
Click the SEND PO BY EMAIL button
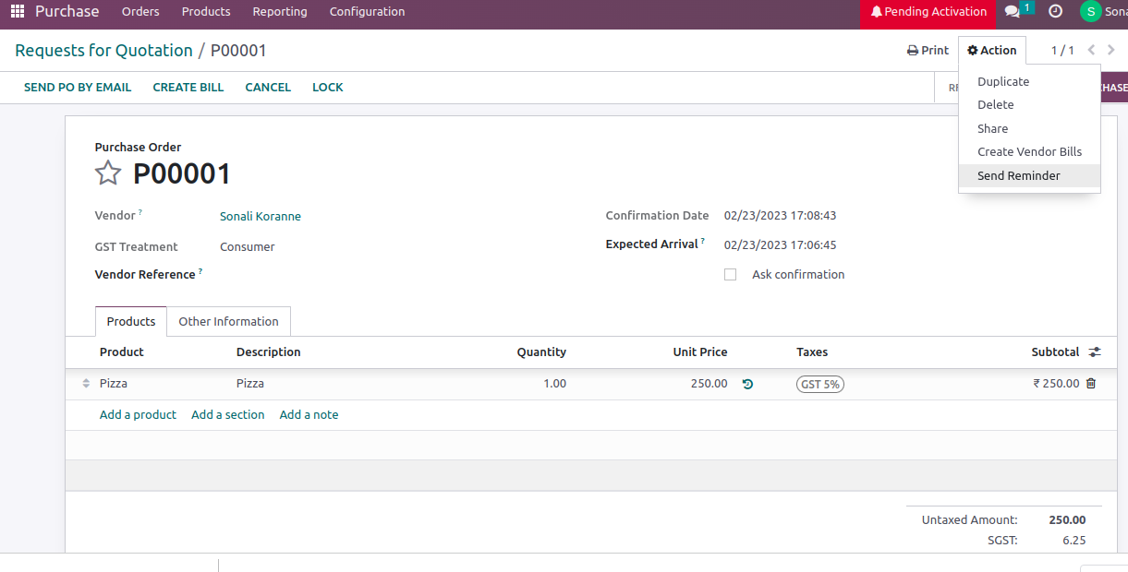coord(78,88)
